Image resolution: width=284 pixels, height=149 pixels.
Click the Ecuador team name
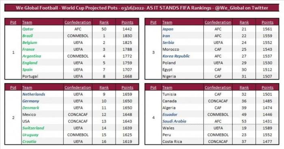[170, 114]
